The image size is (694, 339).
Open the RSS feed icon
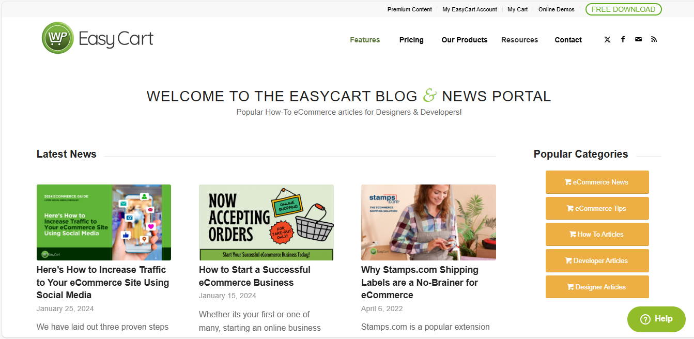coord(654,40)
